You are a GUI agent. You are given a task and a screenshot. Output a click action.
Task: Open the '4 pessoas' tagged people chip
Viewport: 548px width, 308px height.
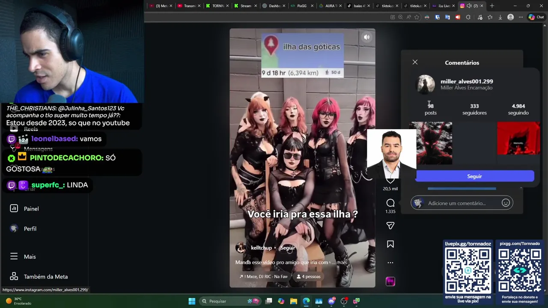tap(308, 276)
